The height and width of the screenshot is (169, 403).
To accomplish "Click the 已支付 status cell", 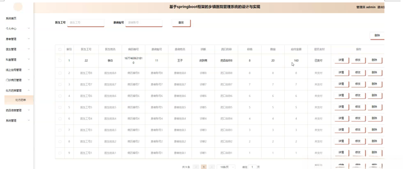I will [319, 61].
